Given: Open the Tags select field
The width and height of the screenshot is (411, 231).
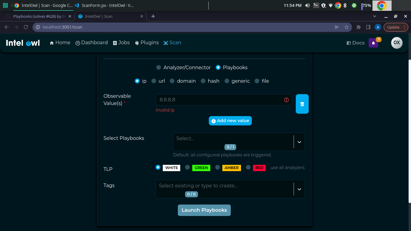Looking at the screenshot, I should [x=230, y=189].
